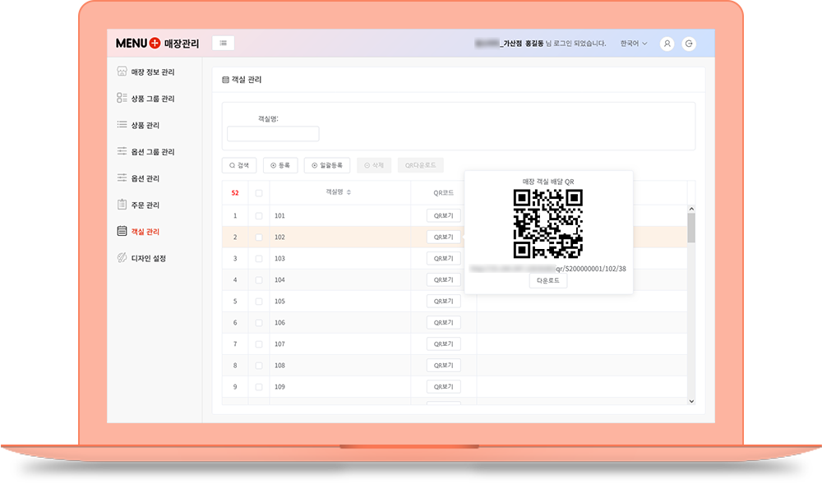
Task: Click QR보기 button for room 104
Action: pyautogui.click(x=444, y=280)
